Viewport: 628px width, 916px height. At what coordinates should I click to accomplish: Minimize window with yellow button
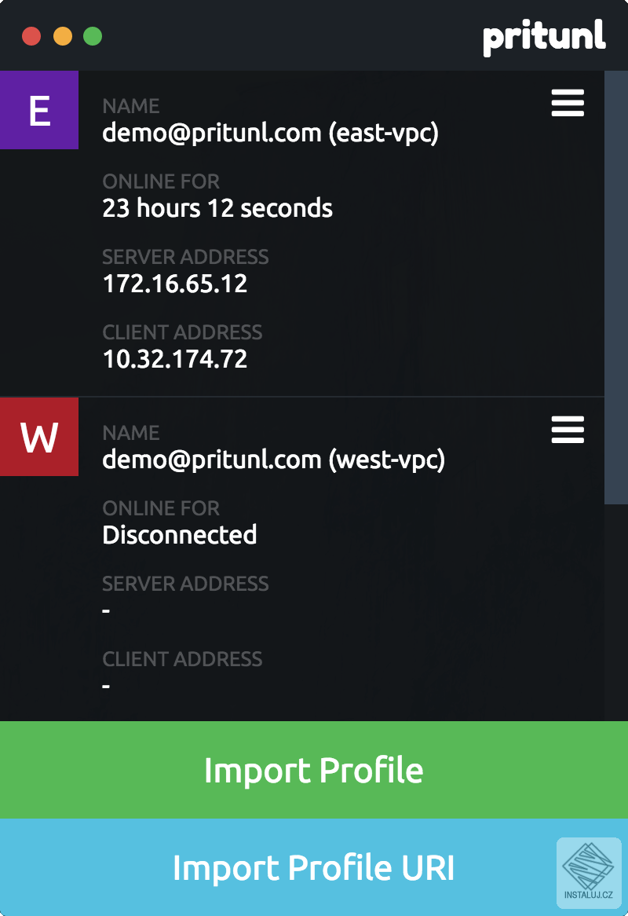(63, 36)
